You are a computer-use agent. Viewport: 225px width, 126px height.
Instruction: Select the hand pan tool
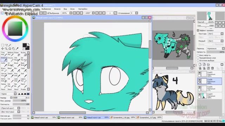[x=13, y=49]
